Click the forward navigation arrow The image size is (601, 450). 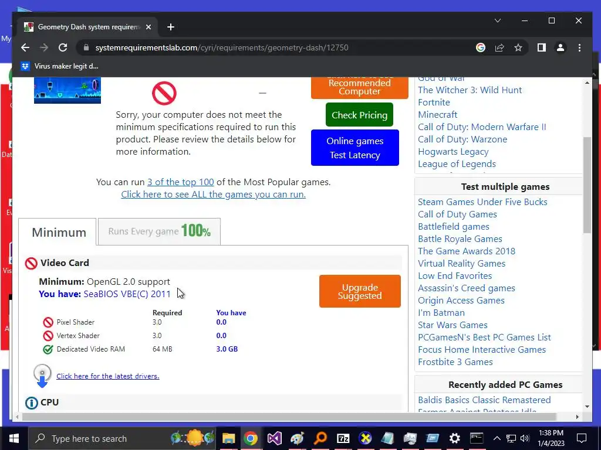tap(44, 47)
